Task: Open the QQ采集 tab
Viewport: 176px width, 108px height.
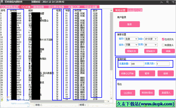Action: [26, 7]
